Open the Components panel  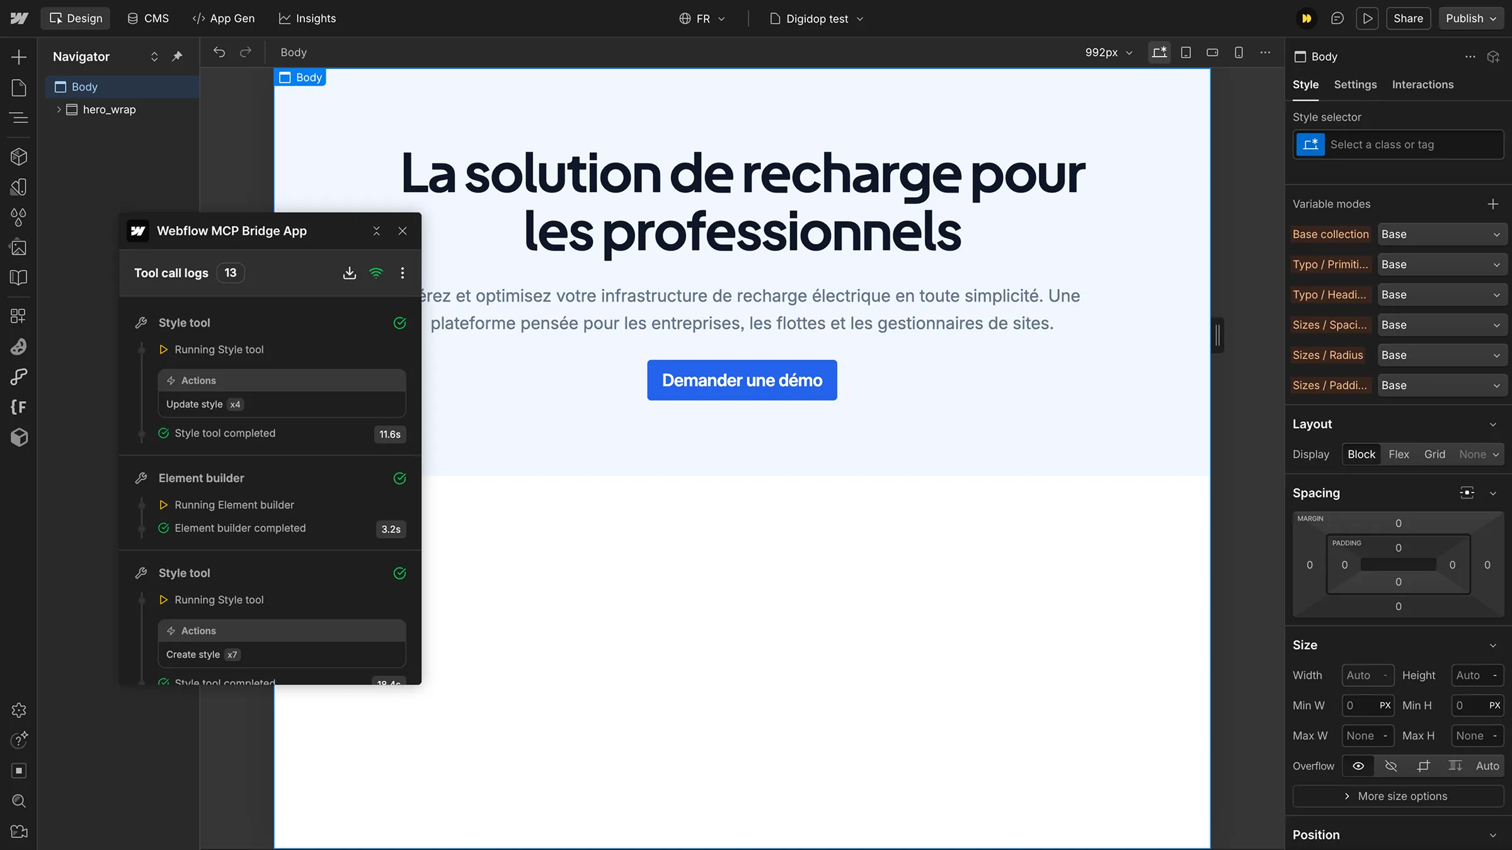pyautogui.click(x=19, y=156)
